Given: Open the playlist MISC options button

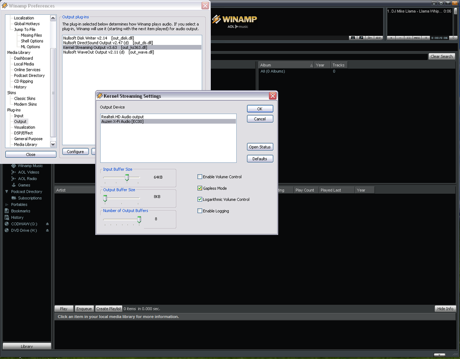Looking at the screenshot, I should (x=417, y=38).
